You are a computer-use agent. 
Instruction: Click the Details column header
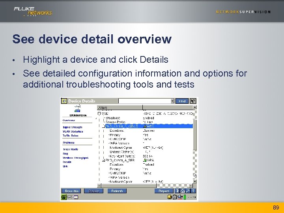[120, 107]
